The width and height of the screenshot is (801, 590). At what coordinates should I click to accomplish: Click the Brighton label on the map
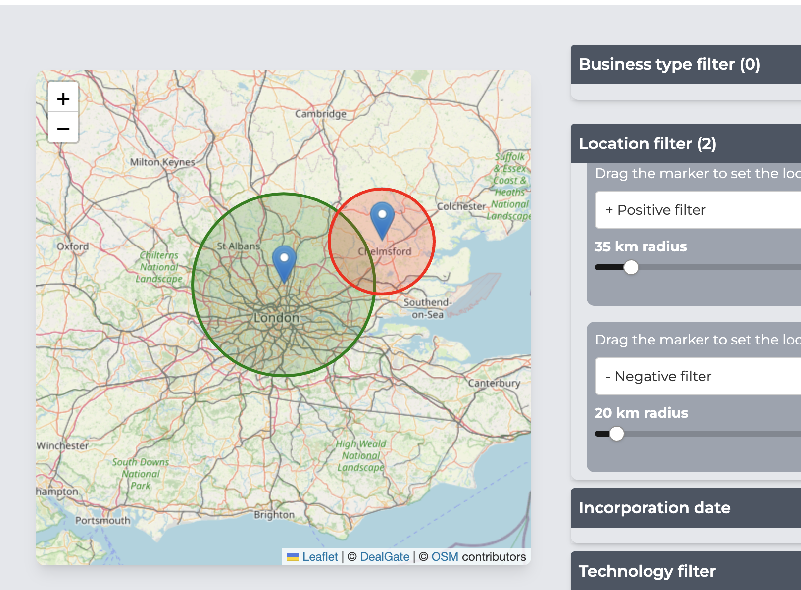tap(274, 515)
